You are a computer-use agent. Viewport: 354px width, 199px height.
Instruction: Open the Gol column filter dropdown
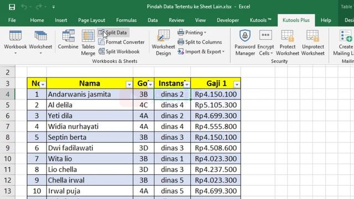[x=150, y=85]
